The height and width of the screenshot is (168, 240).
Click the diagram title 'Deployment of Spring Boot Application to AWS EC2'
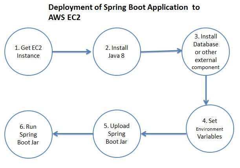[124, 12]
